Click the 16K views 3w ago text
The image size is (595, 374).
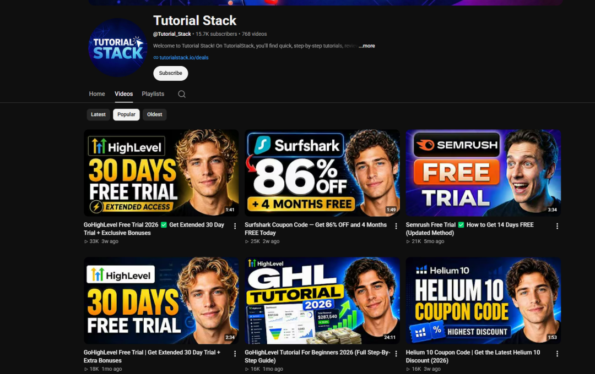pyautogui.click(x=423, y=369)
